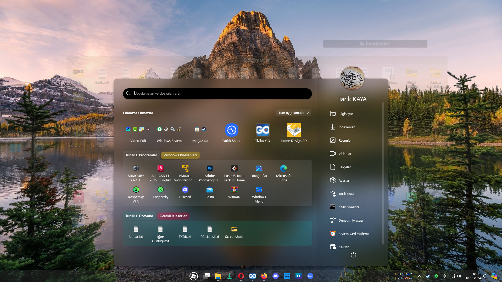
Task: Open the Screenshots folder
Action: coord(234,232)
